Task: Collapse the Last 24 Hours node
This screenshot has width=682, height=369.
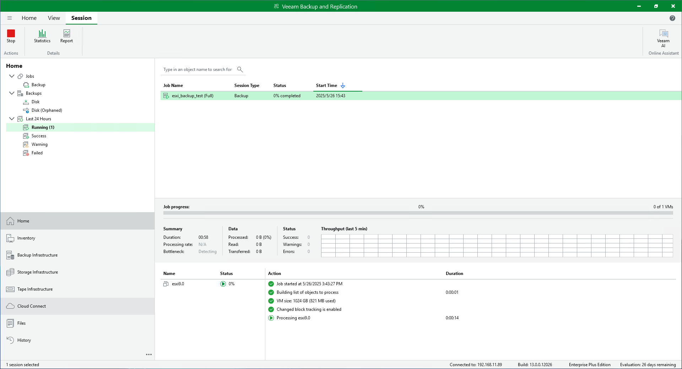Action: (x=12, y=119)
